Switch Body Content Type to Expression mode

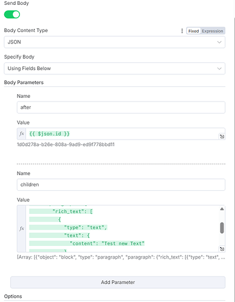click(x=213, y=31)
